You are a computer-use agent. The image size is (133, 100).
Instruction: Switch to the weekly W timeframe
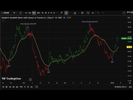pyautogui.click(x=51, y=13)
